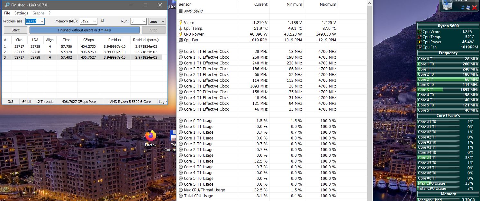Click the Stop button in LinX

[x=154, y=30]
